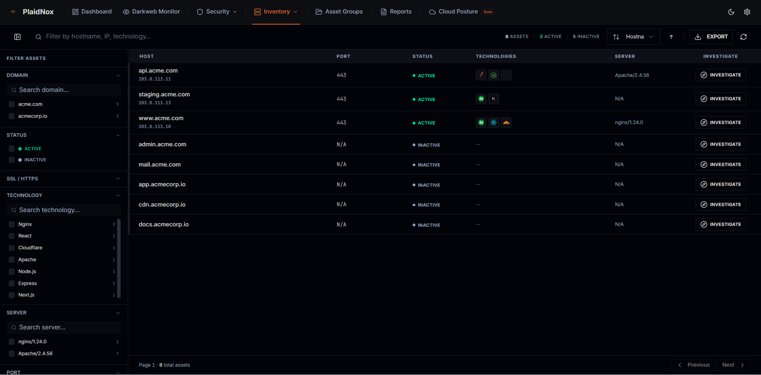The image size is (761, 375).
Task: Check the ACTIVE status filter checkbox
Action: pyautogui.click(x=12, y=148)
